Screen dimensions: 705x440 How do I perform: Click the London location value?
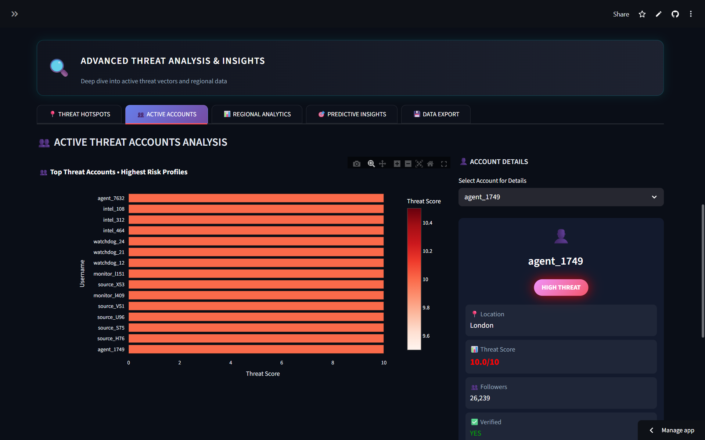(x=482, y=326)
